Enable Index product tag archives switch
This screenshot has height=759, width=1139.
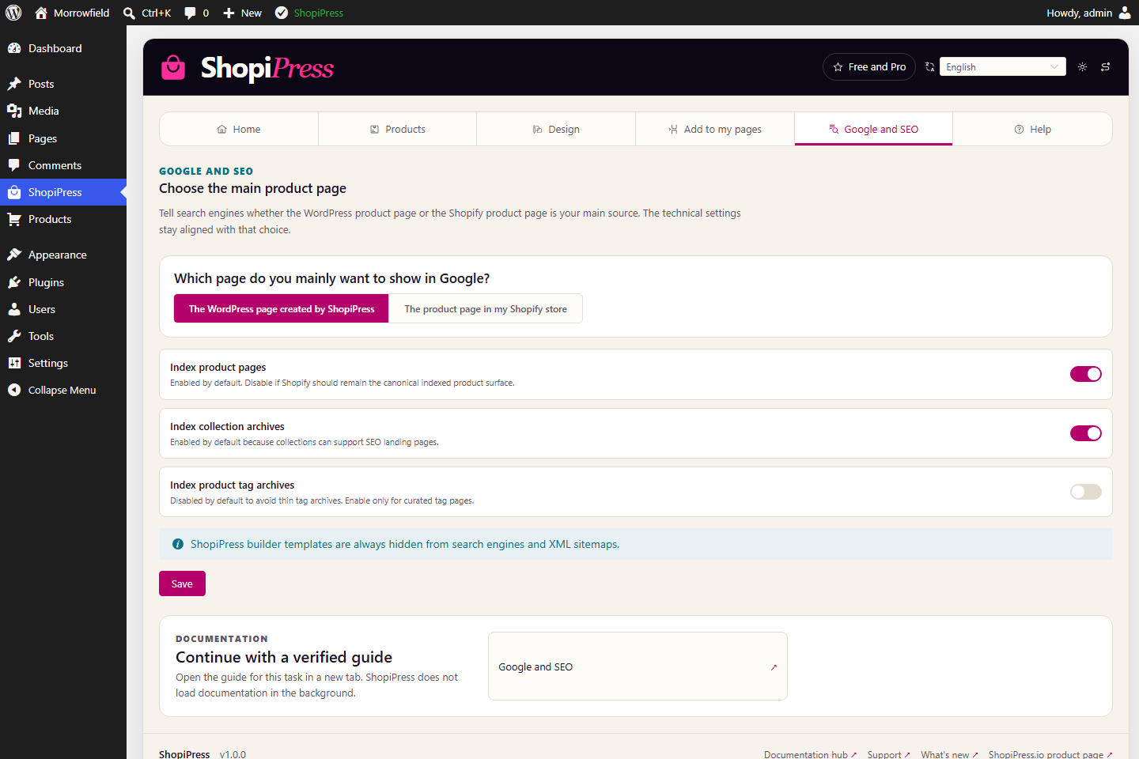click(1085, 492)
